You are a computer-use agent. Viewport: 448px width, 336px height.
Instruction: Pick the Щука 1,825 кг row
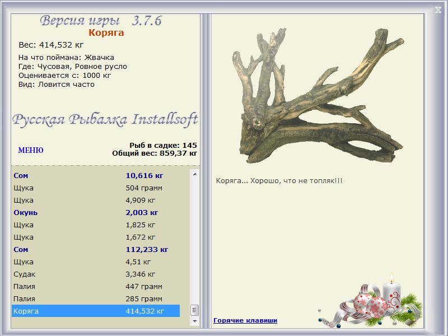click(95, 225)
